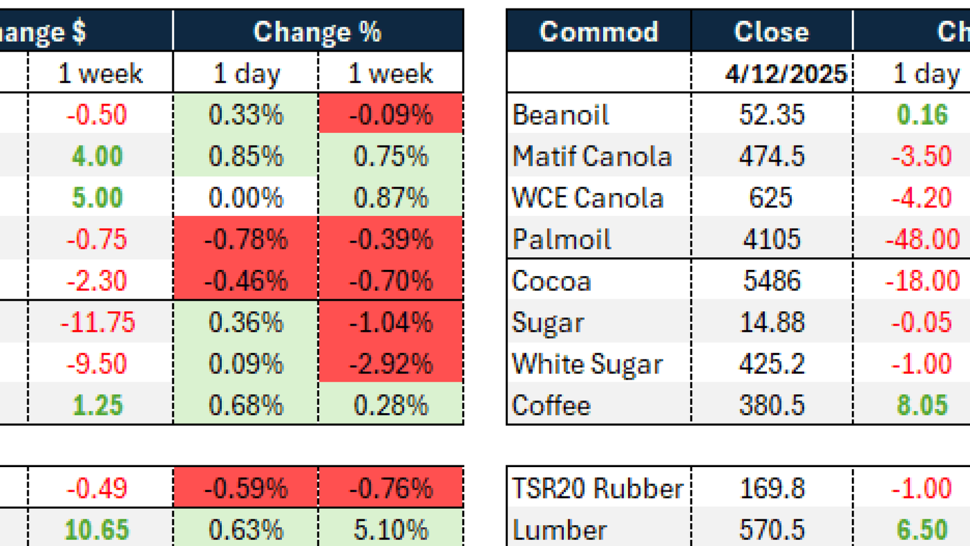
Task: Click the 0.00% daily change cell
Action: pos(246,198)
